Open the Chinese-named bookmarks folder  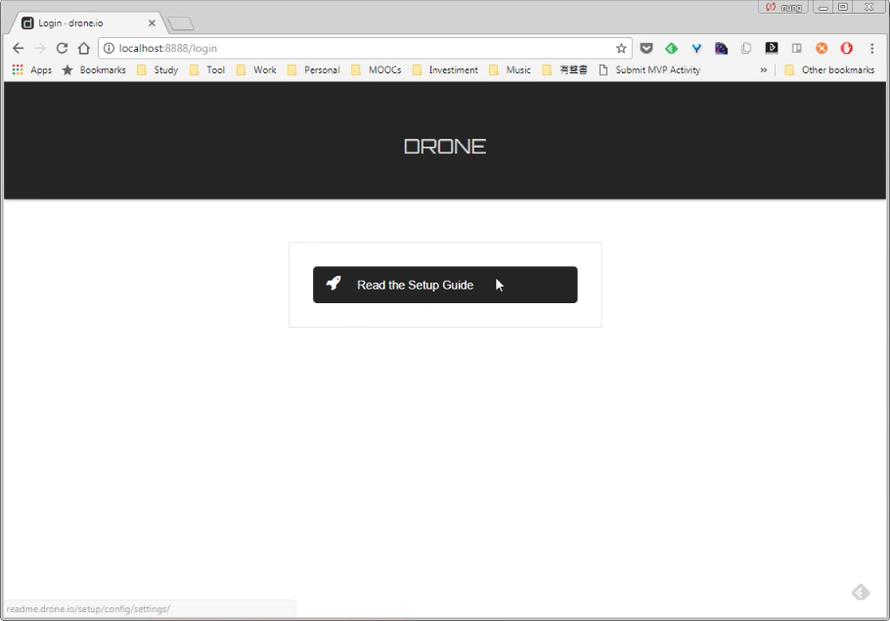[564, 69]
